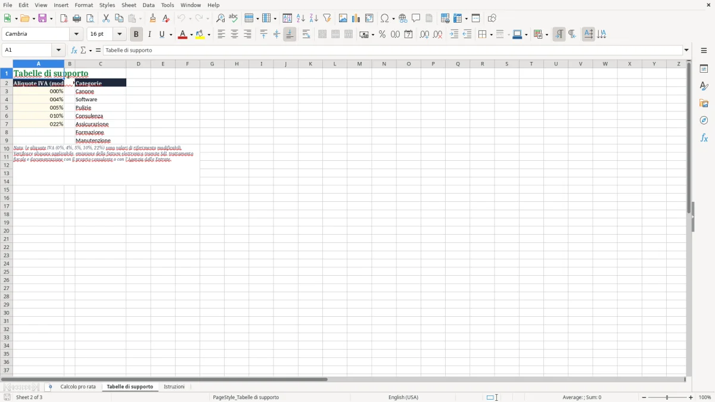Switch to the Istruzioni sheet tab

174,387
